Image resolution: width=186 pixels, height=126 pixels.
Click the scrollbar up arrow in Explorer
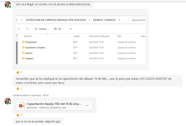[17, 35]
